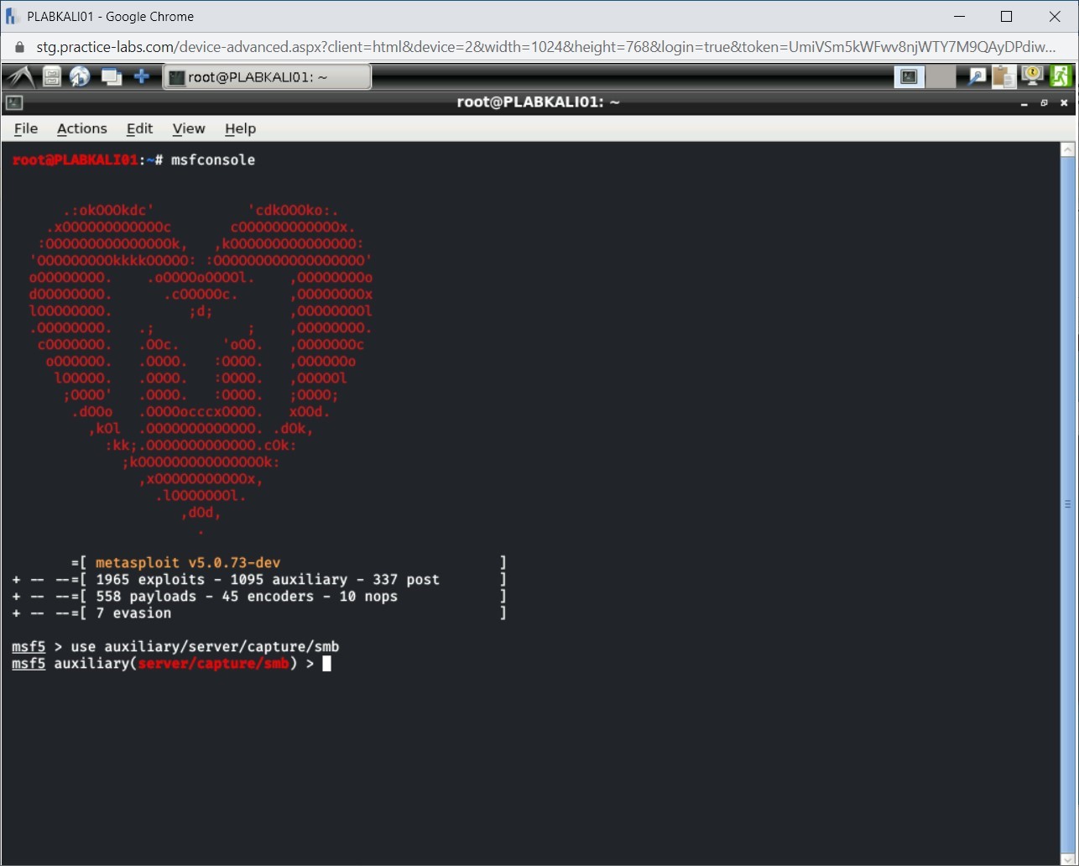The height and width of the screenshot is (866, 1079).
Task: Click the blue plus icon on the toolbar
Action: [143, 76]
